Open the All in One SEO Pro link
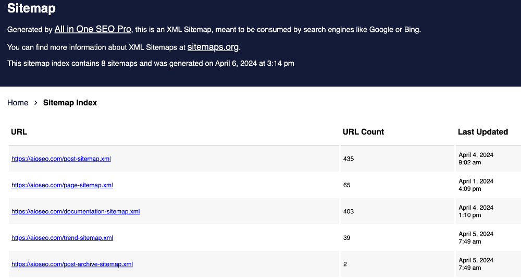Screen dimensions: 521x278 pos(92,30)
